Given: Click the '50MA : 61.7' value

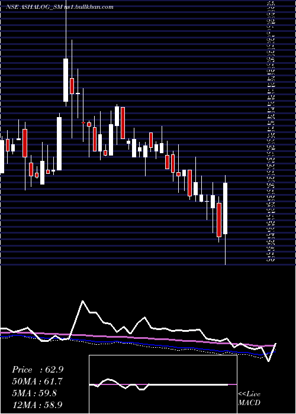Looking at the screenshot, I should (37, 381).
